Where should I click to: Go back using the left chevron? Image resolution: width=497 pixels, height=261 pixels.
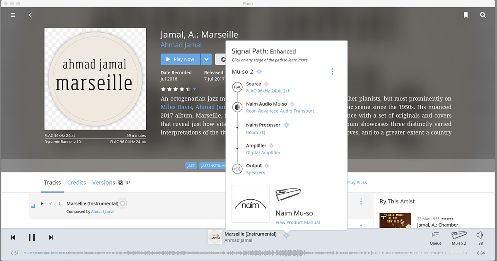click(30, 15)
